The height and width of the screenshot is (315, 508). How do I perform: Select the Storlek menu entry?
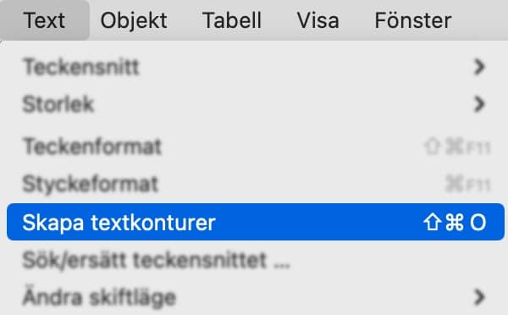[x=256, y=104]
